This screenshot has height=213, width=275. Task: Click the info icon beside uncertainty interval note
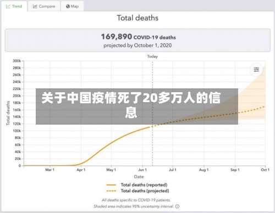[x=177, y=206]
